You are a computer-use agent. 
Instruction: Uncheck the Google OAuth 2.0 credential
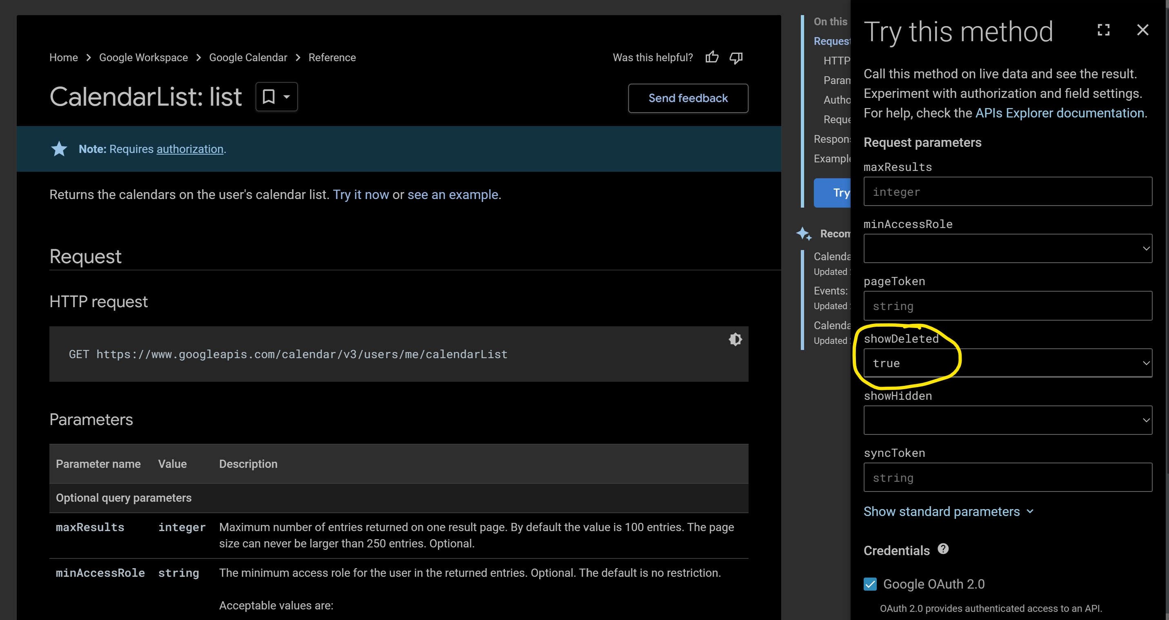click(870, 584)
